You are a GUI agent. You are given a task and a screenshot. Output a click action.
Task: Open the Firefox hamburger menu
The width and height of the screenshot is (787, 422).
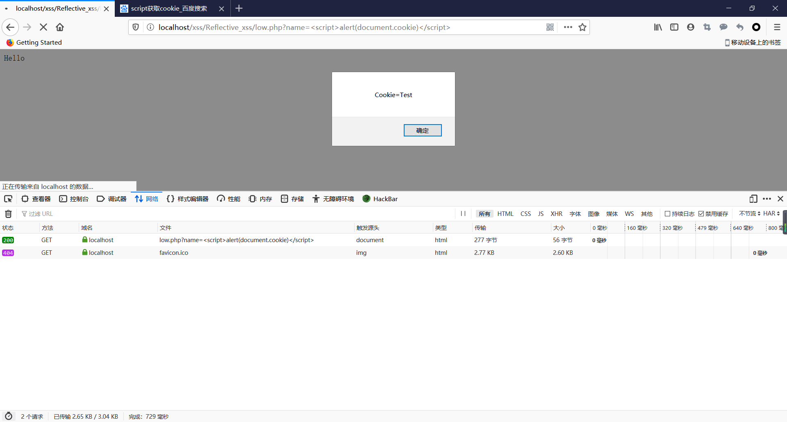tap(777, 27)
